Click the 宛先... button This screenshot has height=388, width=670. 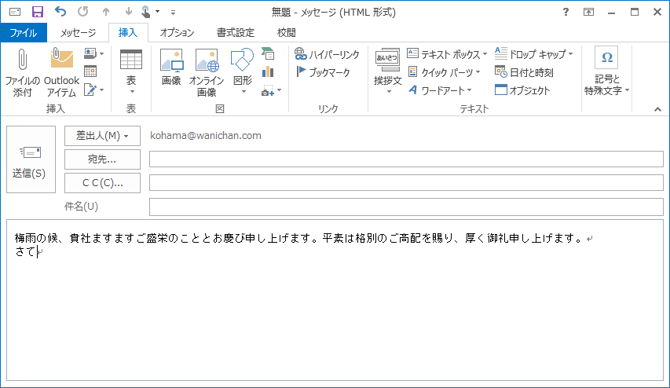[102, 159]
